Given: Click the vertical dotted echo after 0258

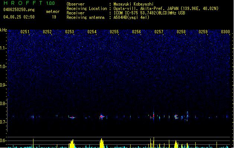Looking at the screenshot, I should tap(187, 116).
